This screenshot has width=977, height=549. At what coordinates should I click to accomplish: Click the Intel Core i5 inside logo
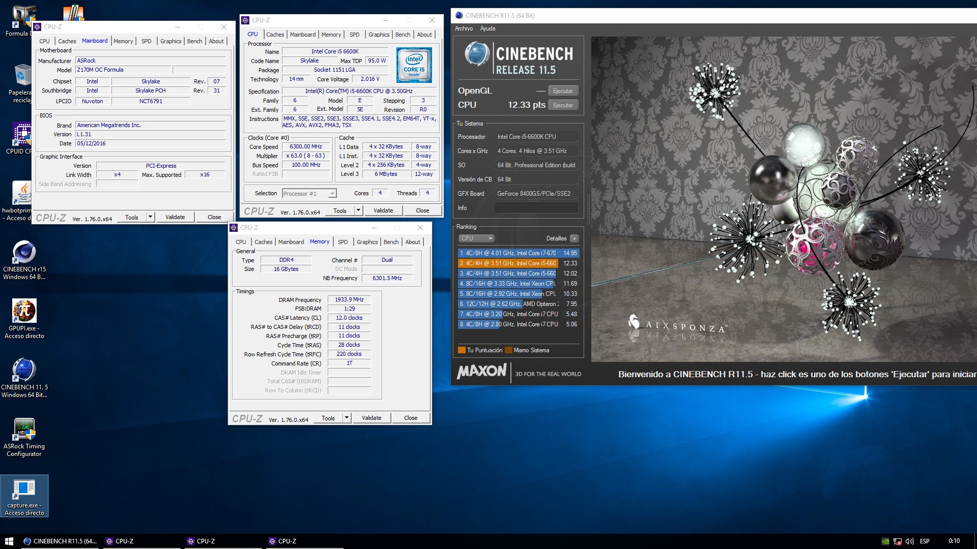point(414,65)
